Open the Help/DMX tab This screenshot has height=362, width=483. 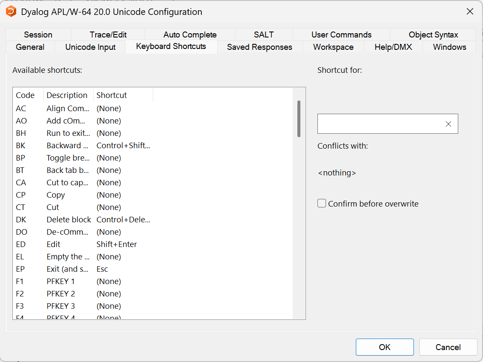[x=393, y=47]
